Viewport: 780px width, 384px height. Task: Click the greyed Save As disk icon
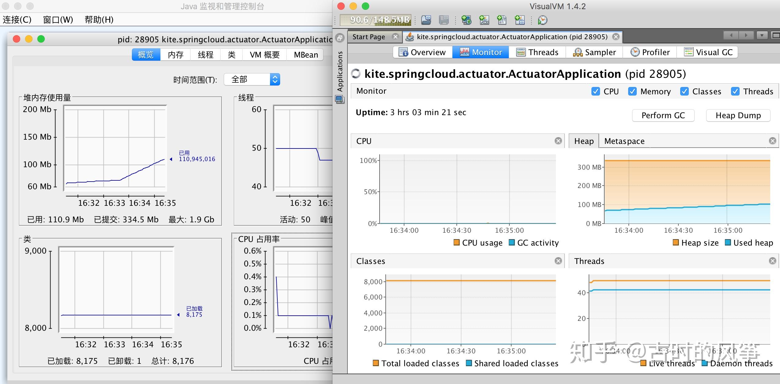coord(444,20)
